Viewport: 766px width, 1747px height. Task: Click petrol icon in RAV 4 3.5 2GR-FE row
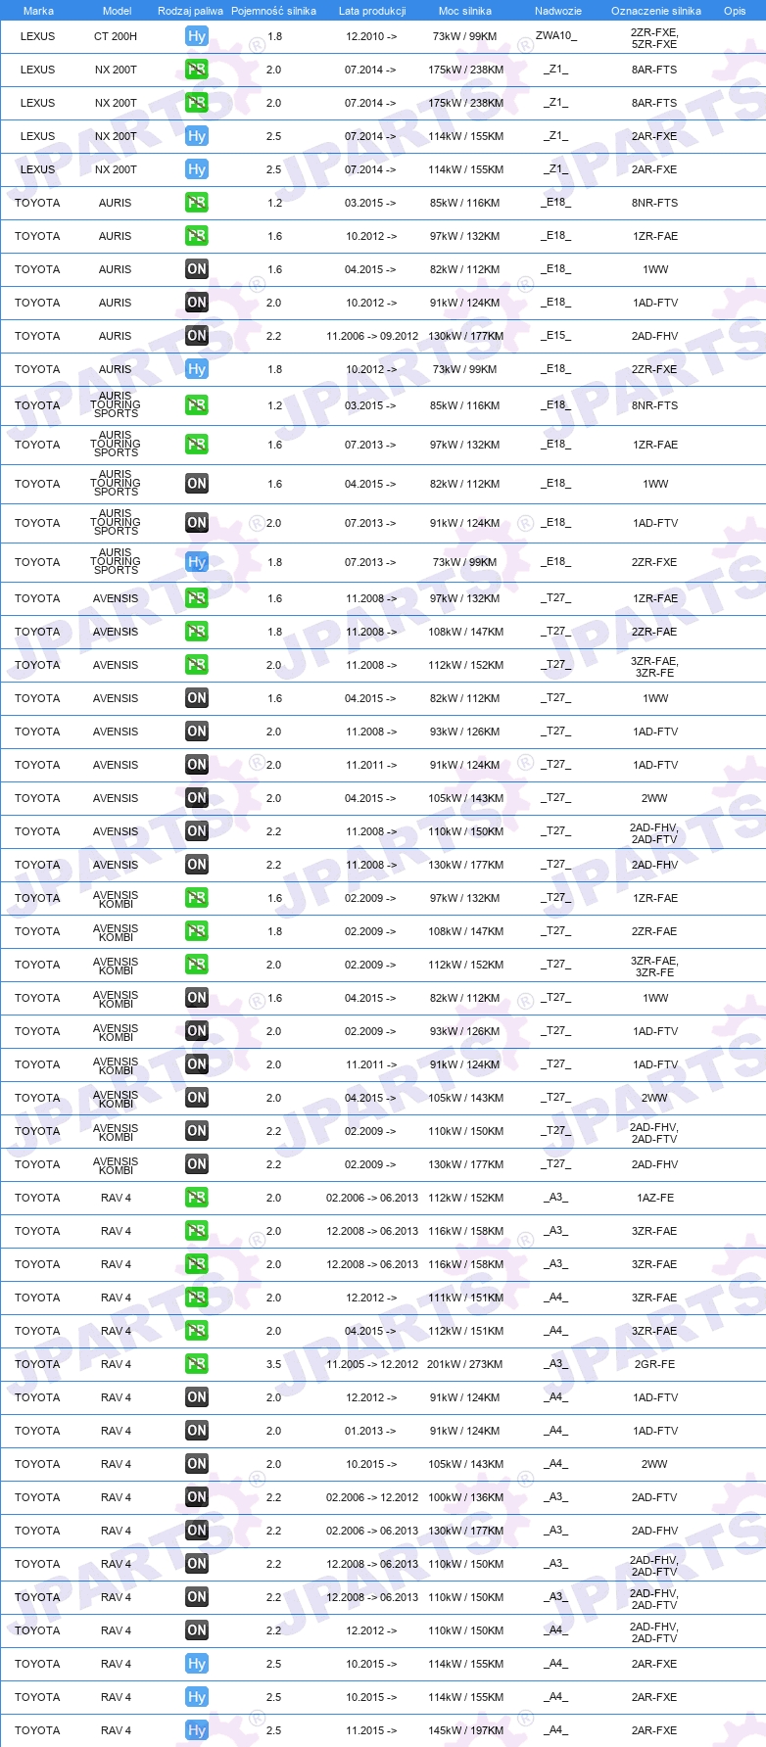coord(197,1364)
